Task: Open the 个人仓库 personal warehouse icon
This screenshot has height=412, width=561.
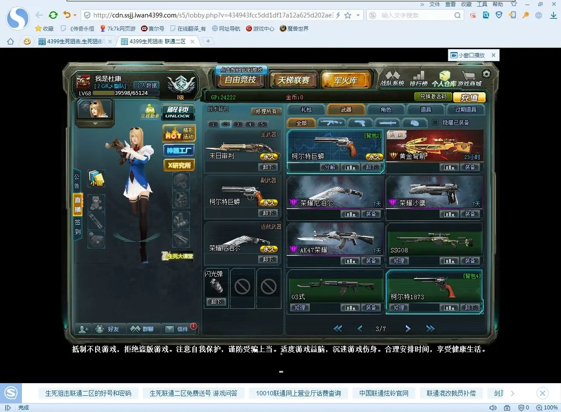Action: click(444, 79)
